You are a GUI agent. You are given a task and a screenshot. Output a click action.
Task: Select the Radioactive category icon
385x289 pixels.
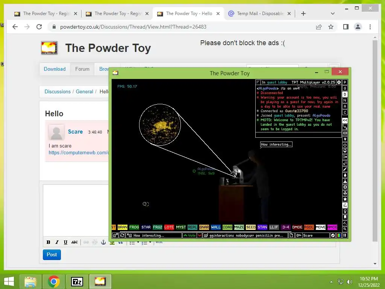345,193
